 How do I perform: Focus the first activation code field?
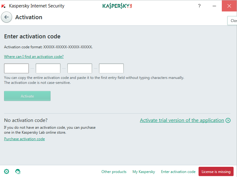click(x=16, y=68)
